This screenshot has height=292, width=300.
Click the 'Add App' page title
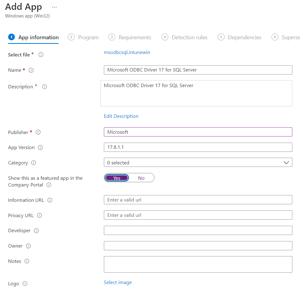(23, 7)
